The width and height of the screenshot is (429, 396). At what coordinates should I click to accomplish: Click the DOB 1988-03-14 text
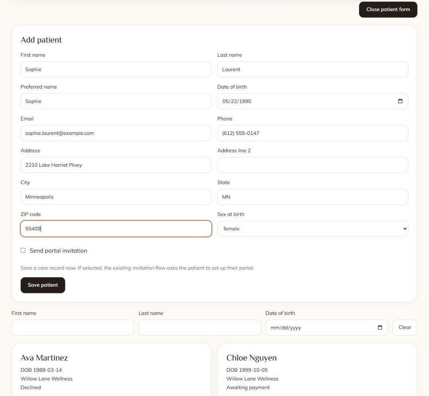coord(41,370)
